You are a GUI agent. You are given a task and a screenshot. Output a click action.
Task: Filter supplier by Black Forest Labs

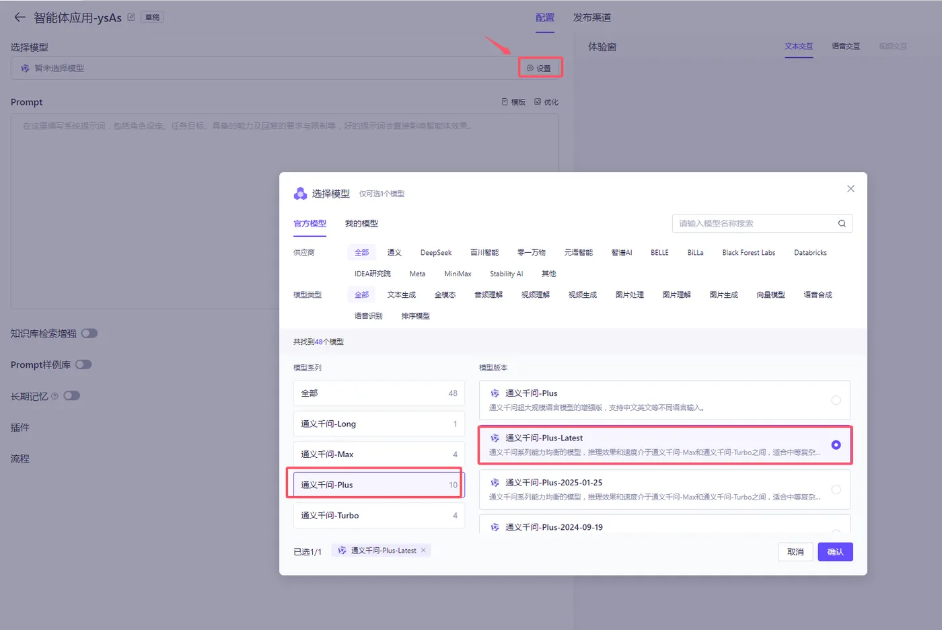749,253
